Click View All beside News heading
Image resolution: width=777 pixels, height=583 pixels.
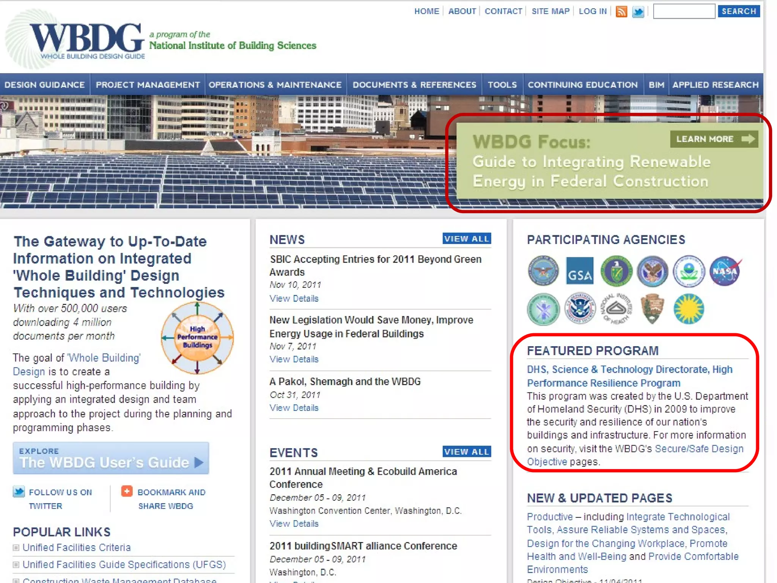click(467, 239)
